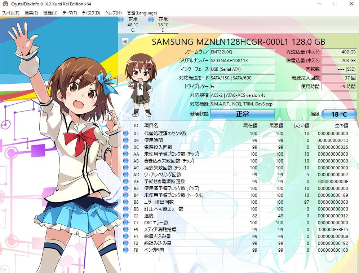Screen dimensions: 359x273
Task: Click the しきい値 column header
Action: click(x=298, y=126)
